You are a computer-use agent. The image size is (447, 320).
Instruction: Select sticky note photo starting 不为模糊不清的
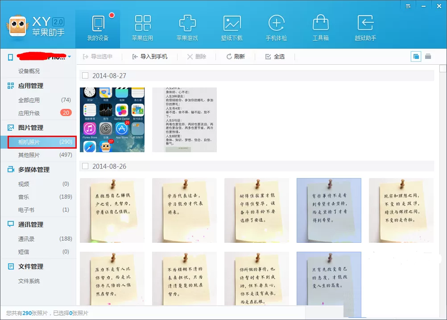184,278
